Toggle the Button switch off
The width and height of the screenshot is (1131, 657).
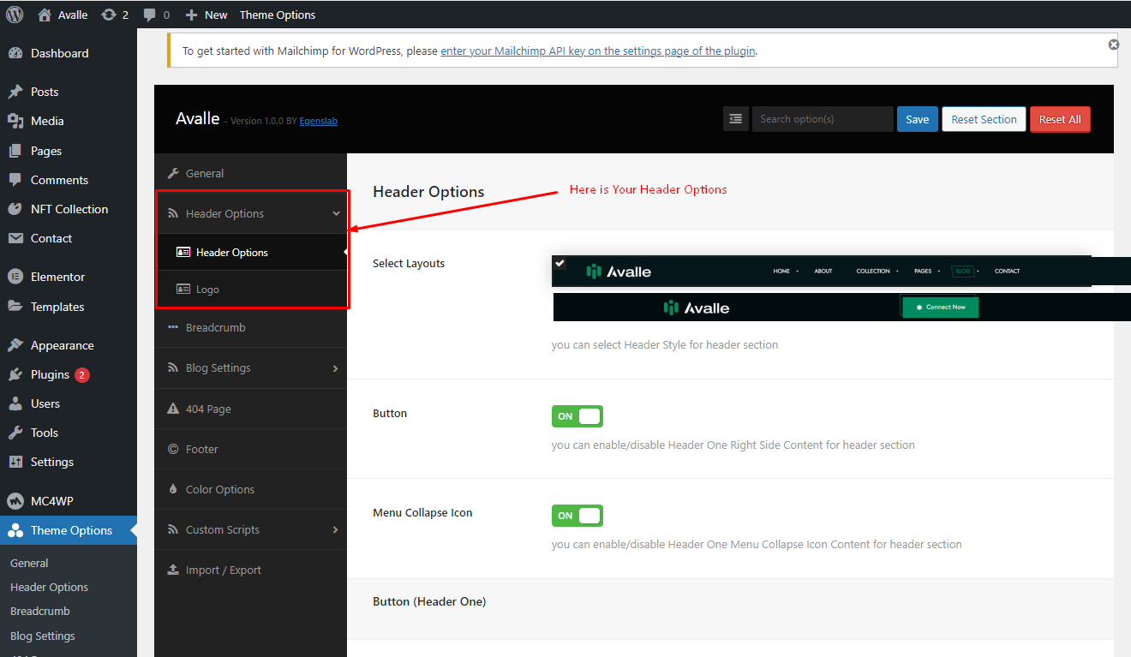[577, 416]
